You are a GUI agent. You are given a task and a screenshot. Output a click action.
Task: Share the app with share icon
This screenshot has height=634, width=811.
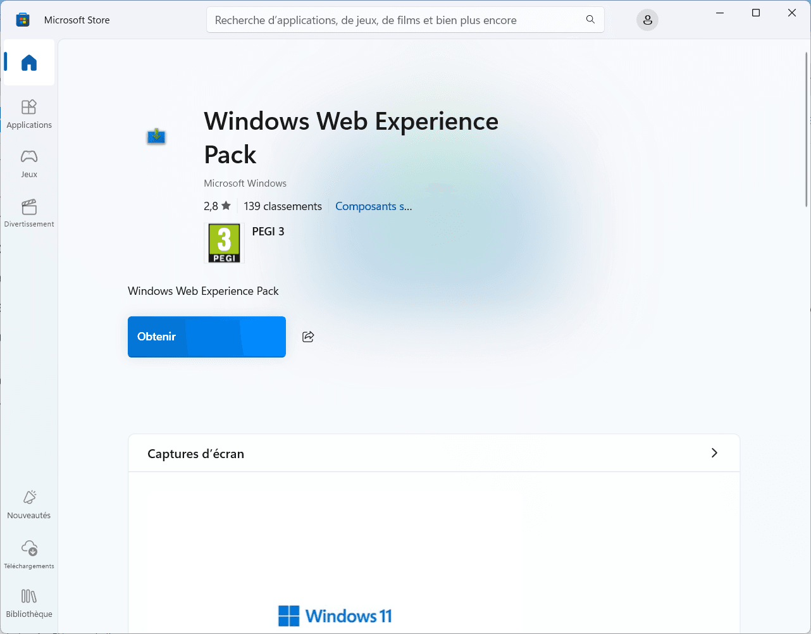[308, 337]
